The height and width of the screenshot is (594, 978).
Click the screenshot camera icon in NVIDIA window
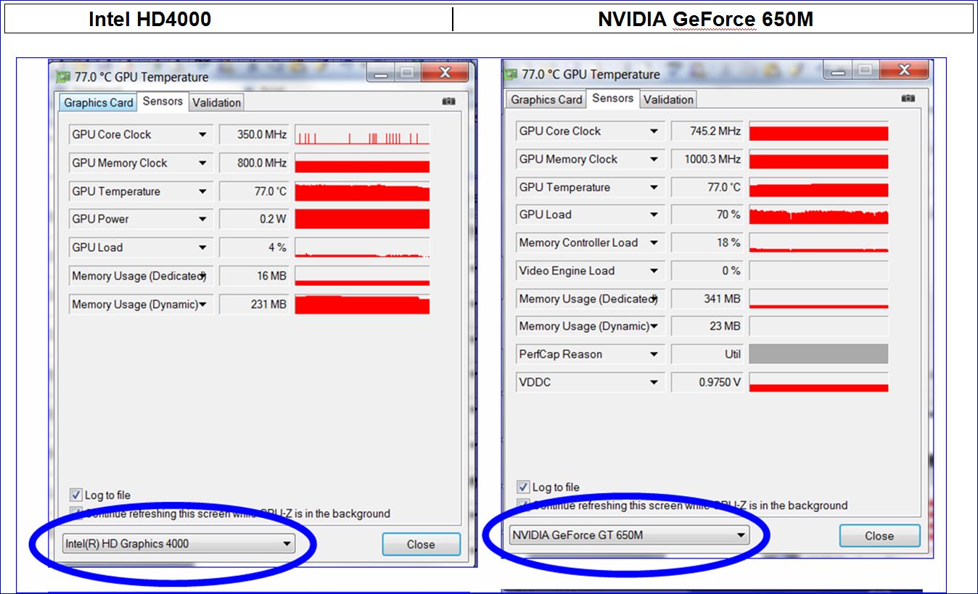point(908,98)
